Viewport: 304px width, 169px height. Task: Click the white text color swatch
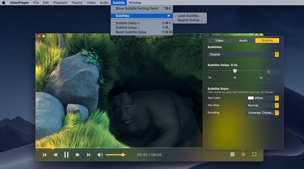[x=251, y=98]
